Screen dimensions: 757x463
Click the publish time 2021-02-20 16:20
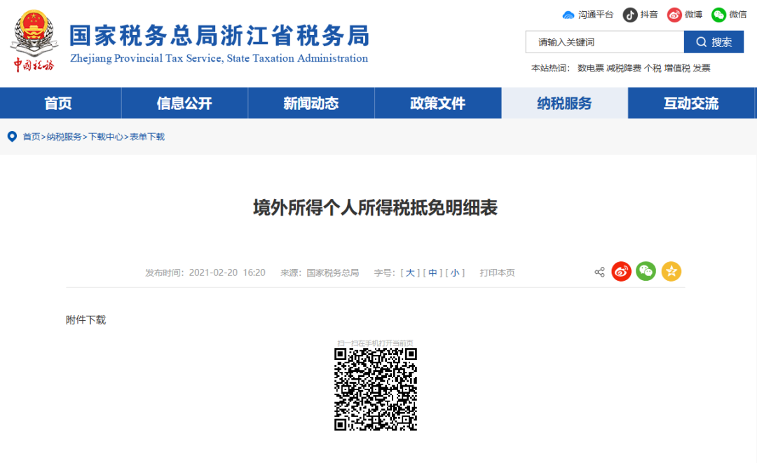click(x=227, y=273)
